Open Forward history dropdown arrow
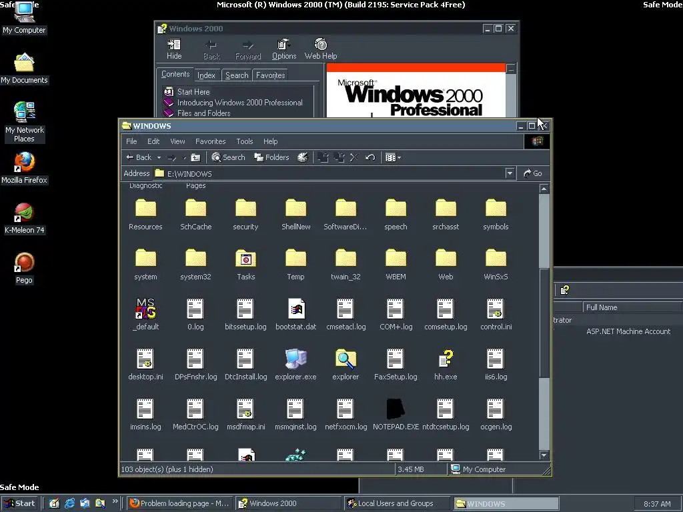Image resolution: width=683 pixels, height=512 pixels. point(184,157)
